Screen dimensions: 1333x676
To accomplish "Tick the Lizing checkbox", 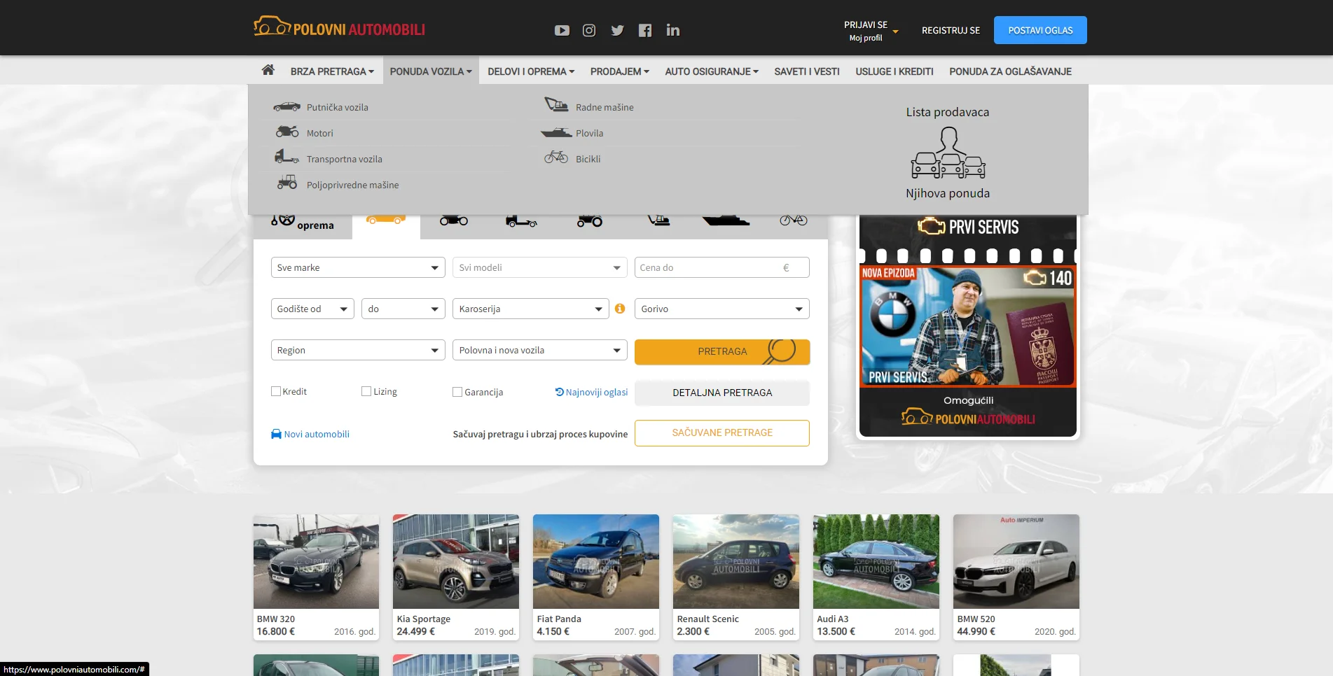I will (x=366, y=391).
